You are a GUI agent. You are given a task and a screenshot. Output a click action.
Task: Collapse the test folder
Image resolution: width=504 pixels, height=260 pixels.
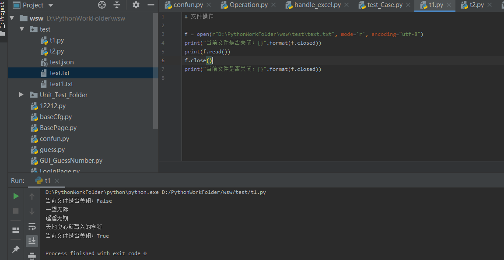(22, 29)
